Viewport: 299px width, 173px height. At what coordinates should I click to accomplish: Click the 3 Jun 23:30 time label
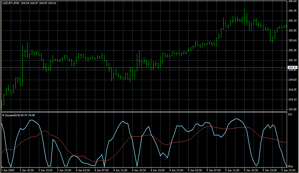click(64, 170)
